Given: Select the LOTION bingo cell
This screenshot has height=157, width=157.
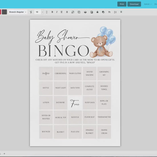Looking at the screenshot, I should tap(46, 103).
